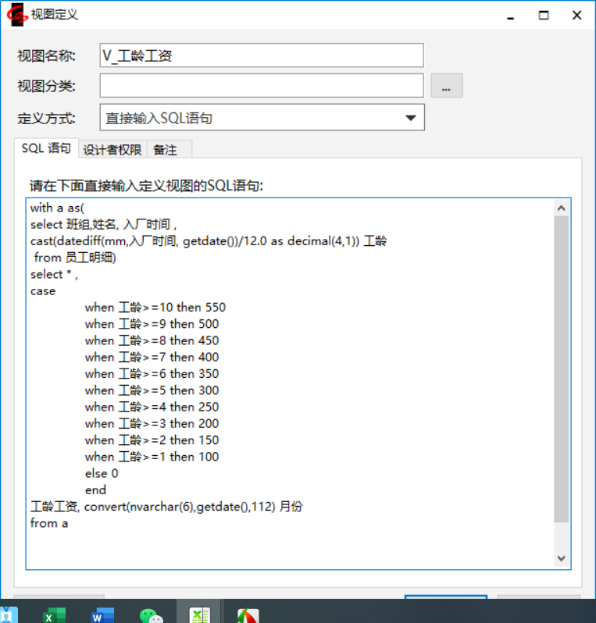Viewport: 596px width, 623px height.
Task: Click the vertical scrollbar thumb in SQL editor
Action: pyautogui.click(x=561, y=368)
